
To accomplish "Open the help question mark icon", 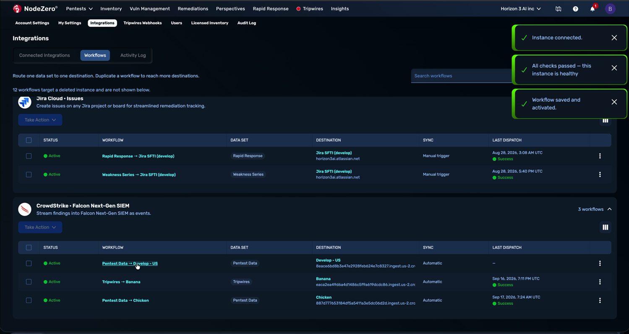I will coord(575,9).
